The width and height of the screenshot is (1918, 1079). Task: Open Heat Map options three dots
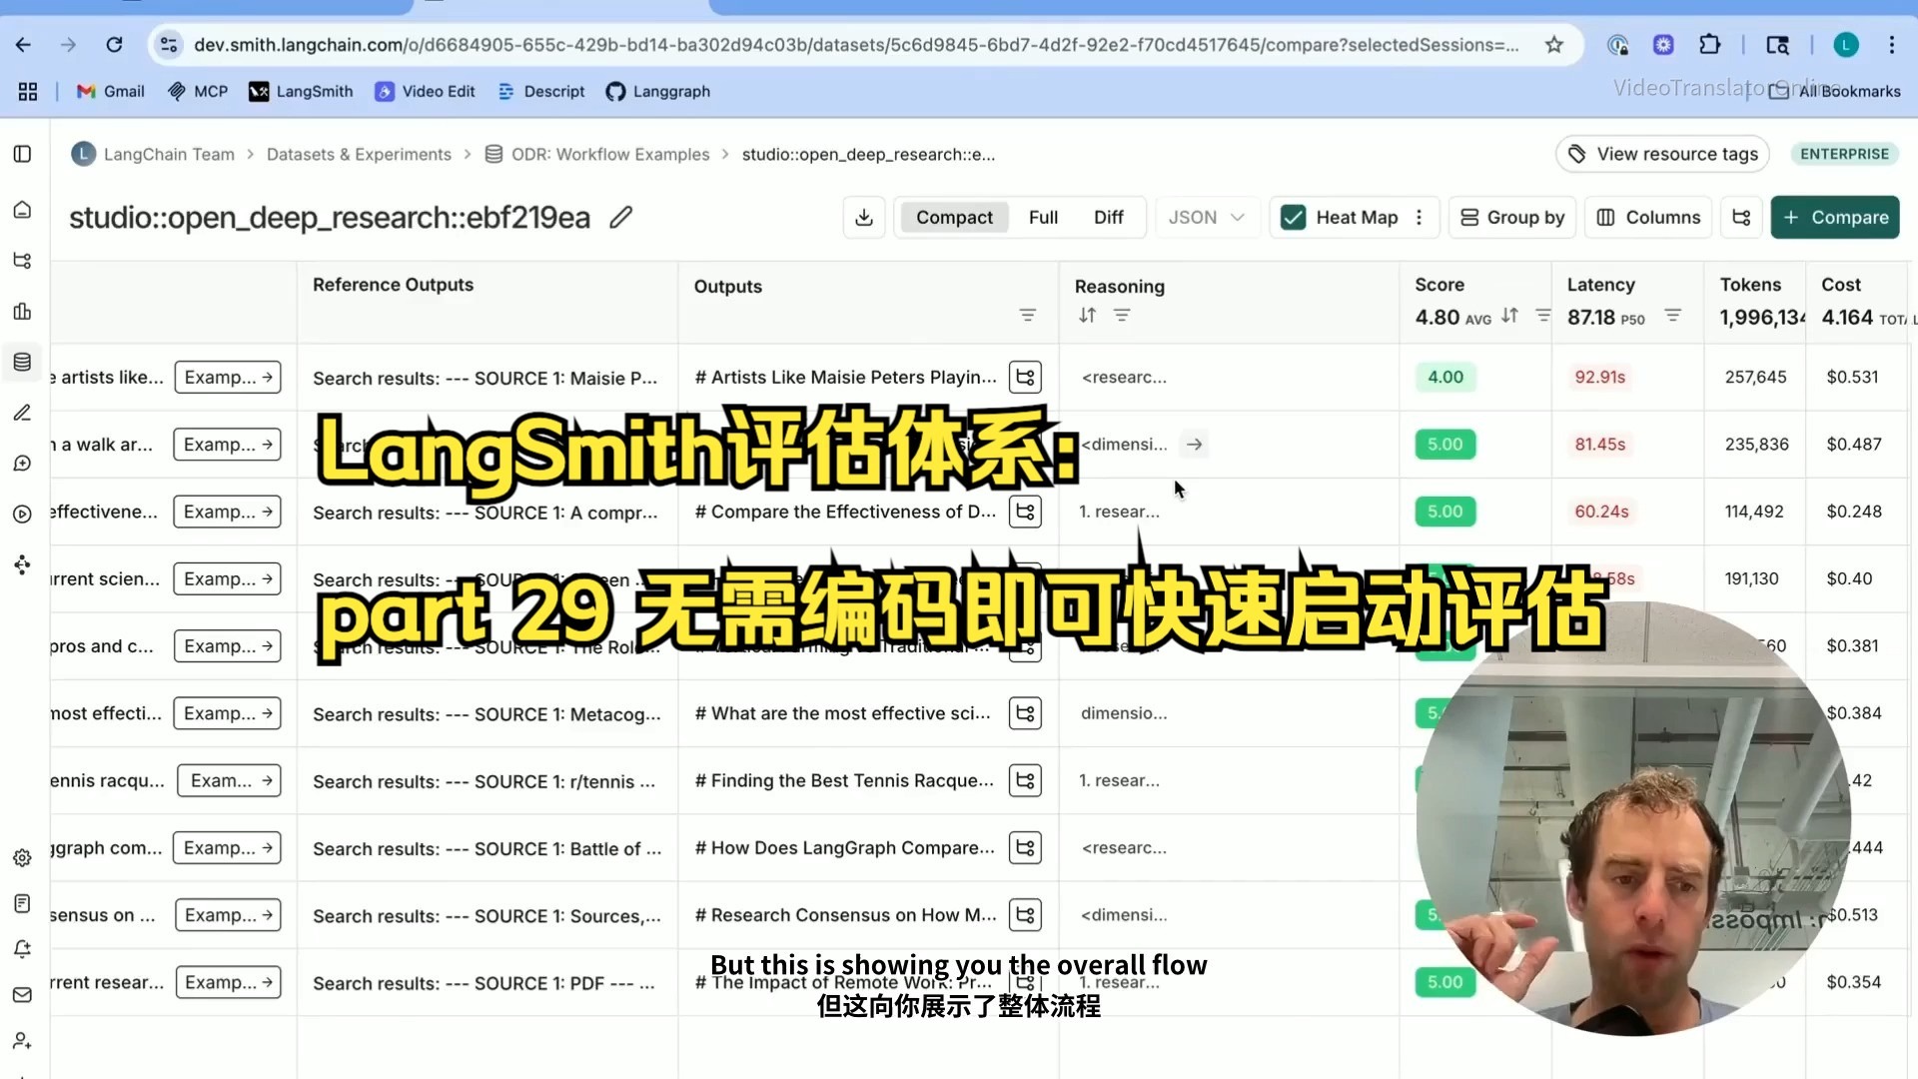[1419, 217]
